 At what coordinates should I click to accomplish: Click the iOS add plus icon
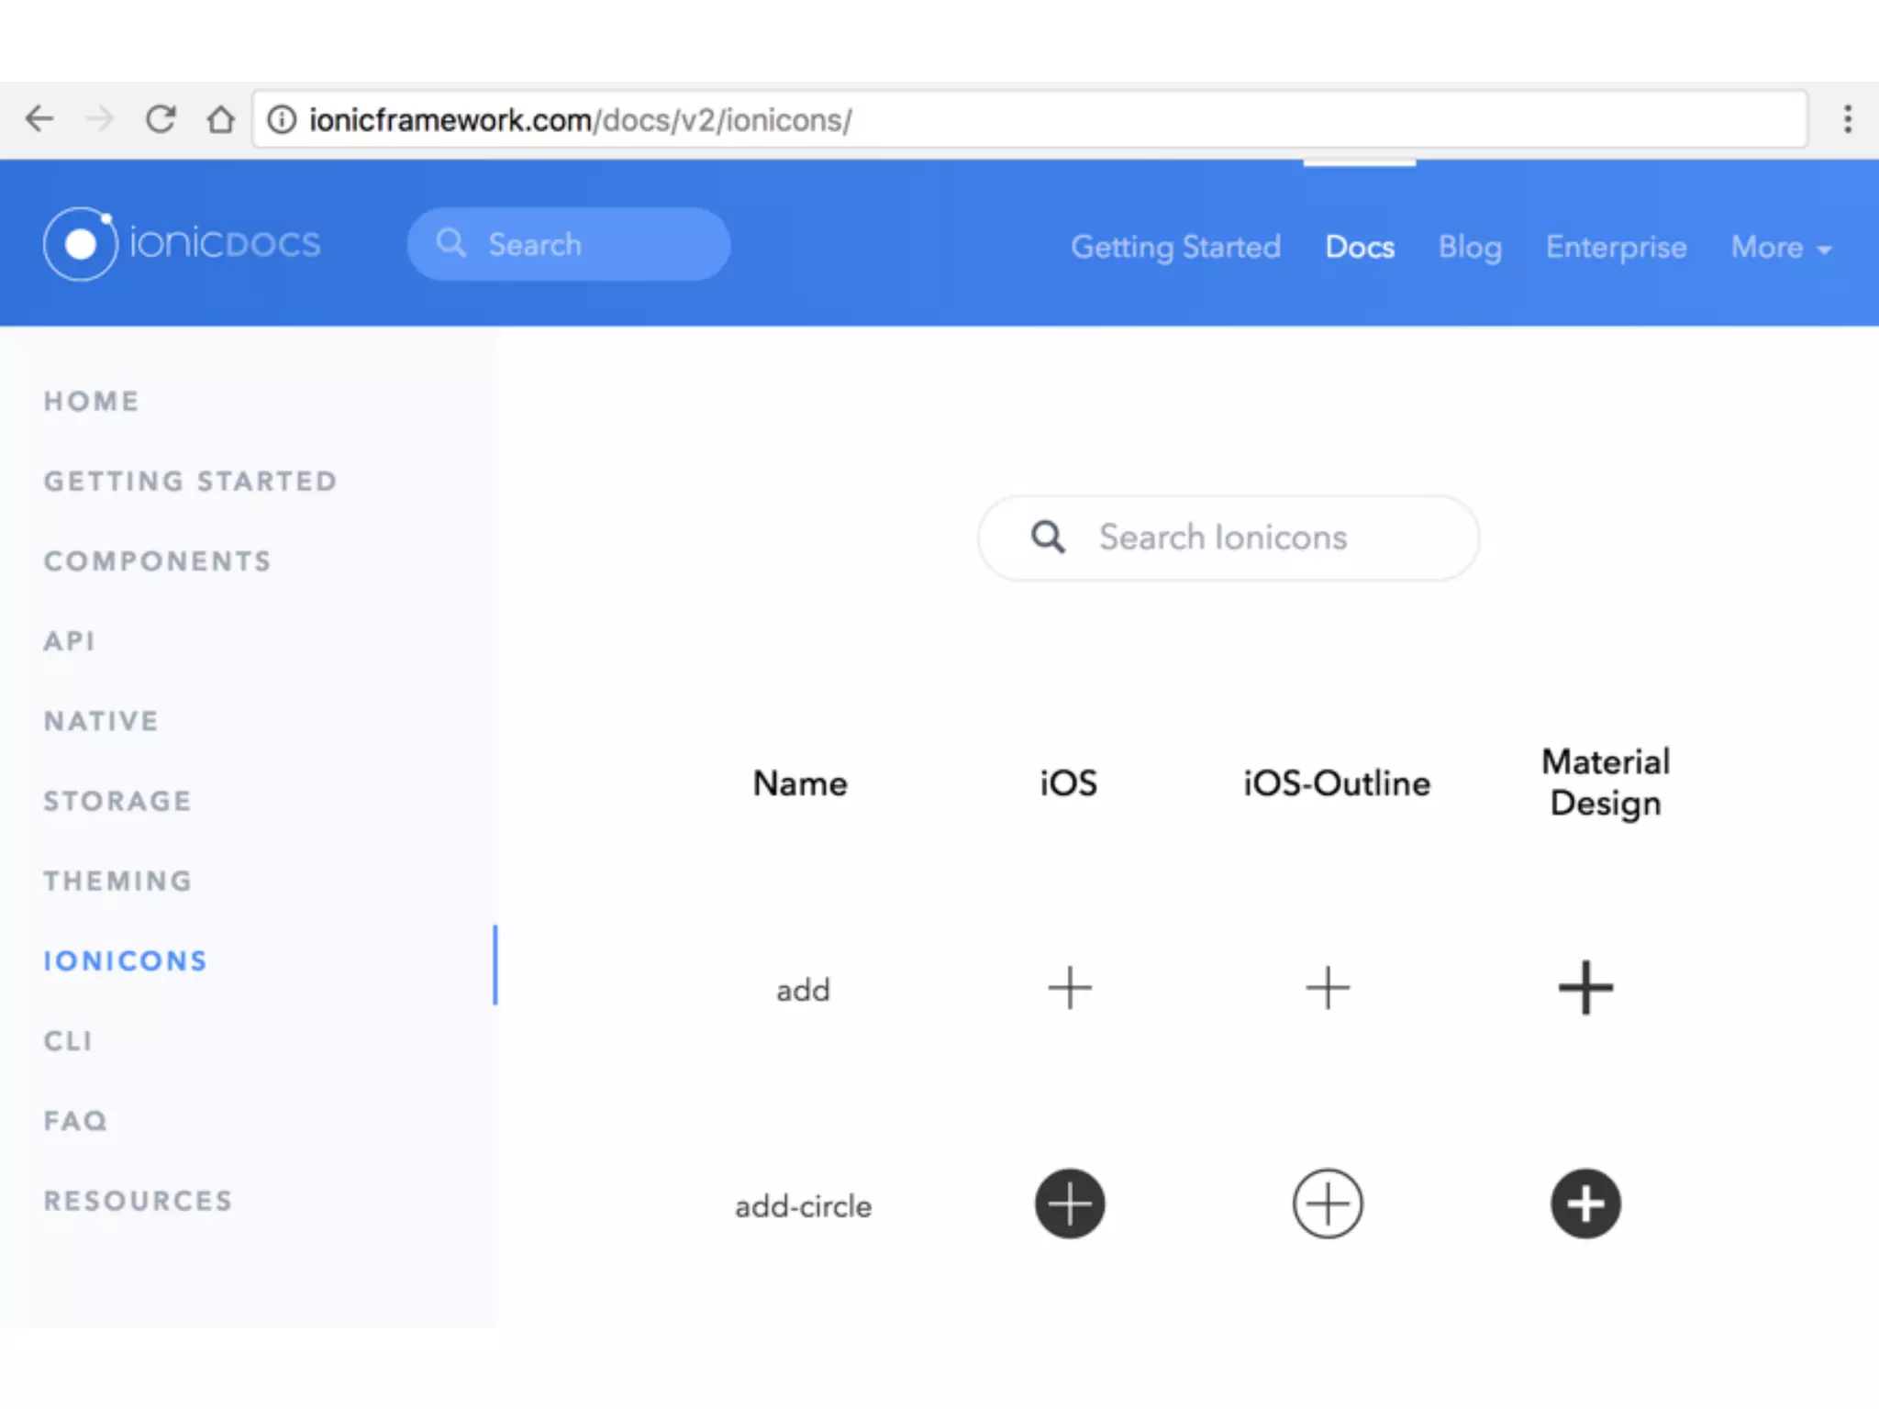point(1070,988)
